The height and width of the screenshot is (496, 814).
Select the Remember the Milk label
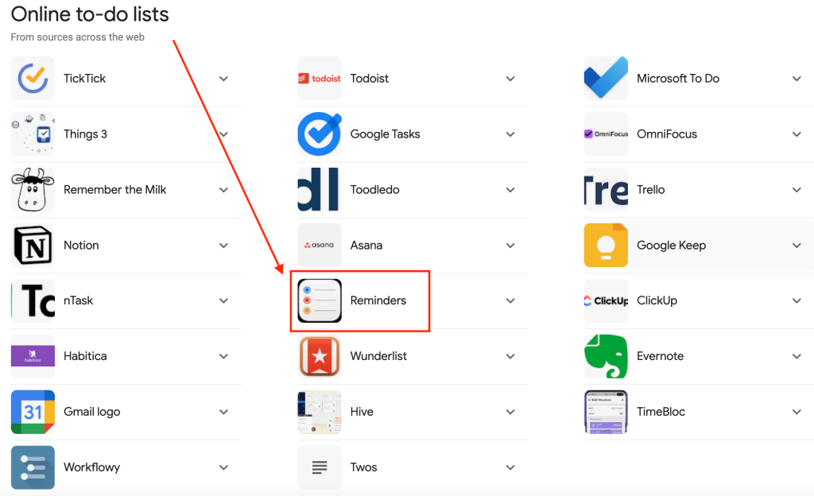click(114, 189)
